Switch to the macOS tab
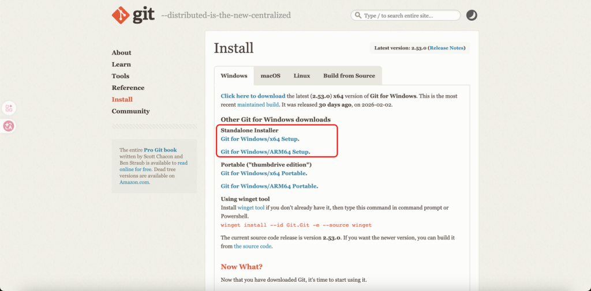Screen dimensions: 591x291 [x=270, y=75]
